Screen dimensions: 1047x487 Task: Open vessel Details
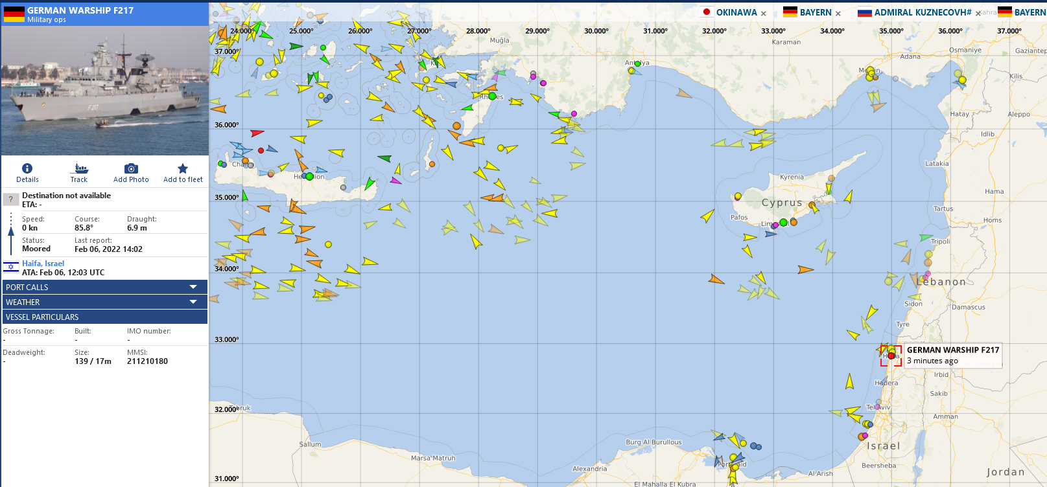(x=27, y=173)
